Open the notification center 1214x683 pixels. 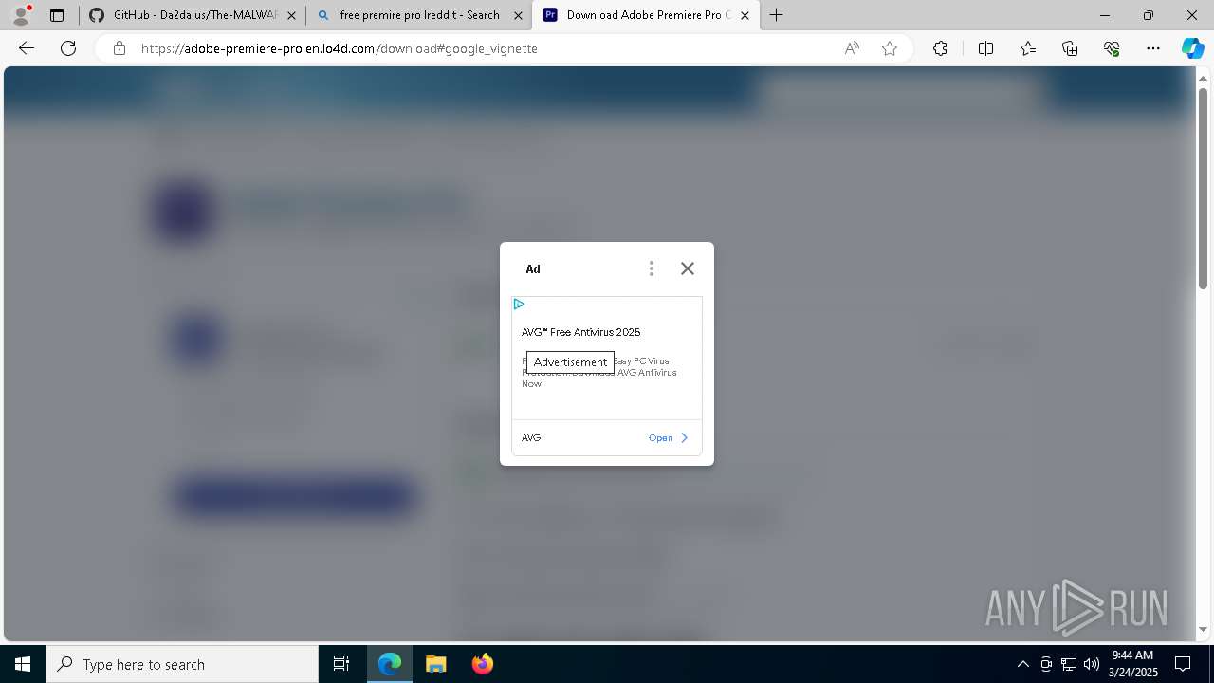[1183, 664]
